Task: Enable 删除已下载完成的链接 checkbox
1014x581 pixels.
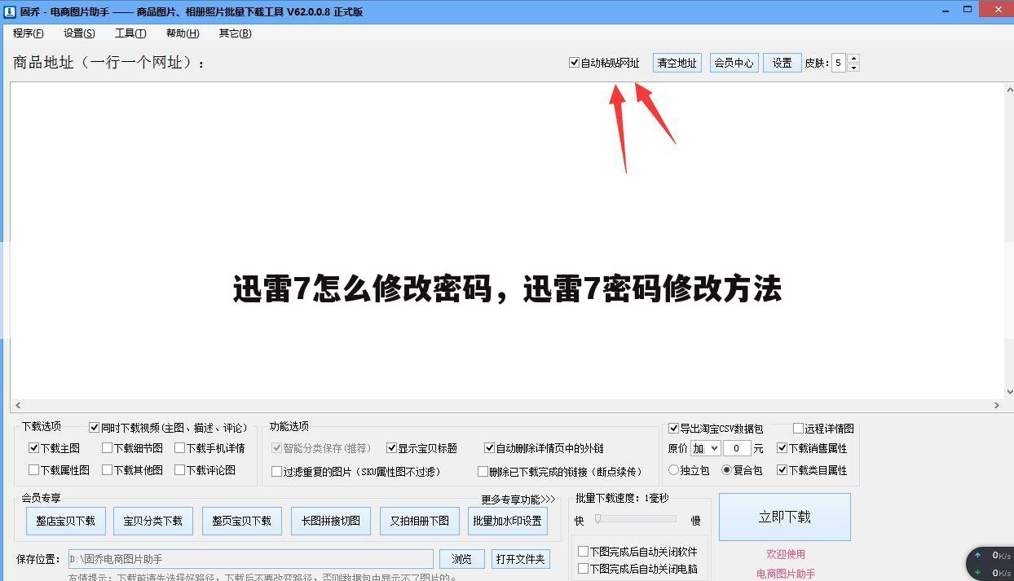Action: click(x=483, y=472)
